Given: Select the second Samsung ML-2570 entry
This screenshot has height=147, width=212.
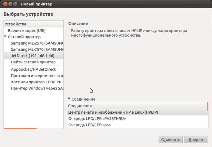Looking at the screenshot, I should 37,49.
